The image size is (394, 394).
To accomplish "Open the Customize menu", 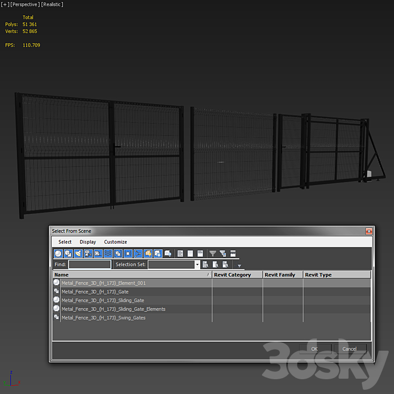I will pyautogui.click(x=115, y=242).
